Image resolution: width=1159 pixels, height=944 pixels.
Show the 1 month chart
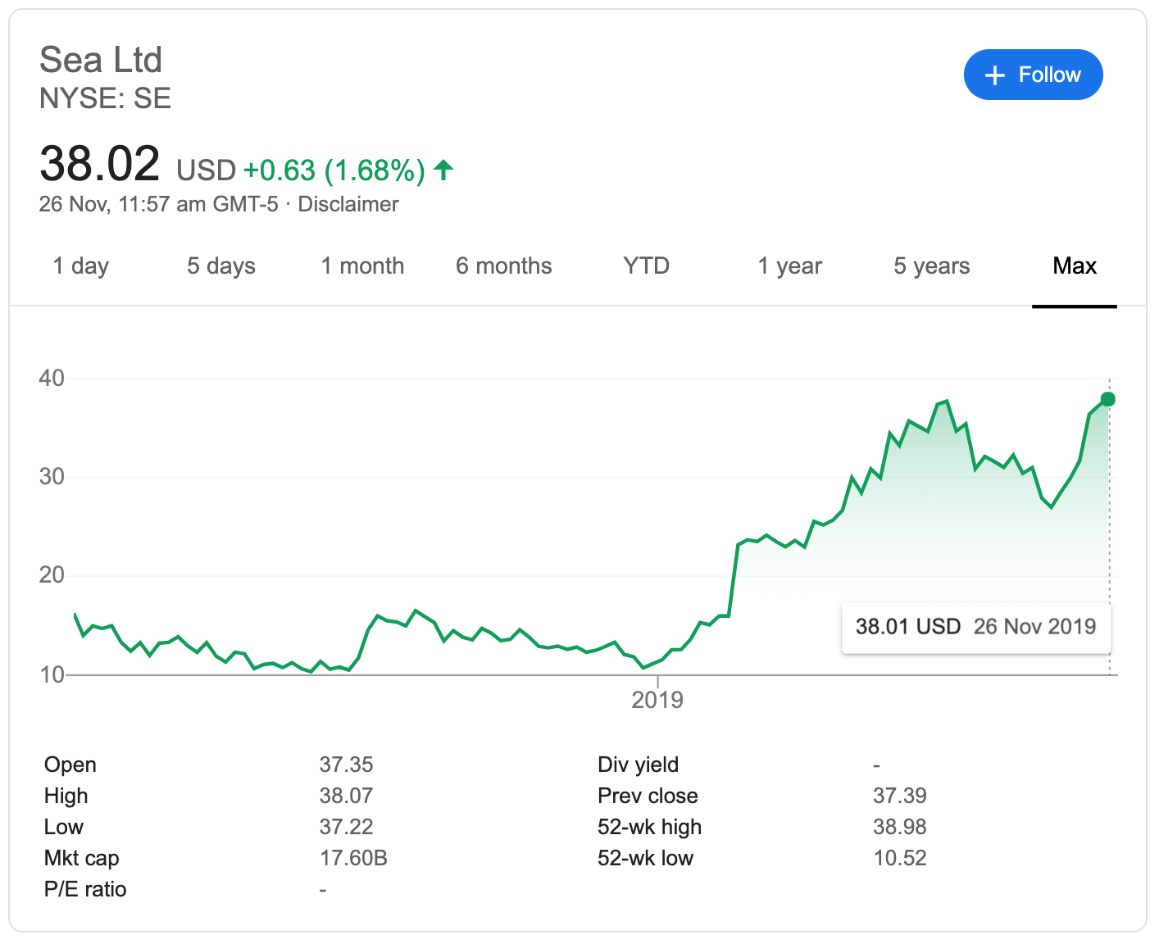[x=362, y=266]
